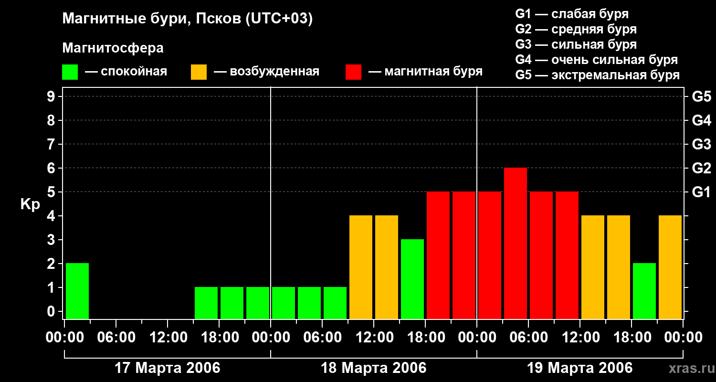Click the 'G5 — экстремальная буря' legend line
716x382 pixels.
pyautogui.click(x=597, y=75)
